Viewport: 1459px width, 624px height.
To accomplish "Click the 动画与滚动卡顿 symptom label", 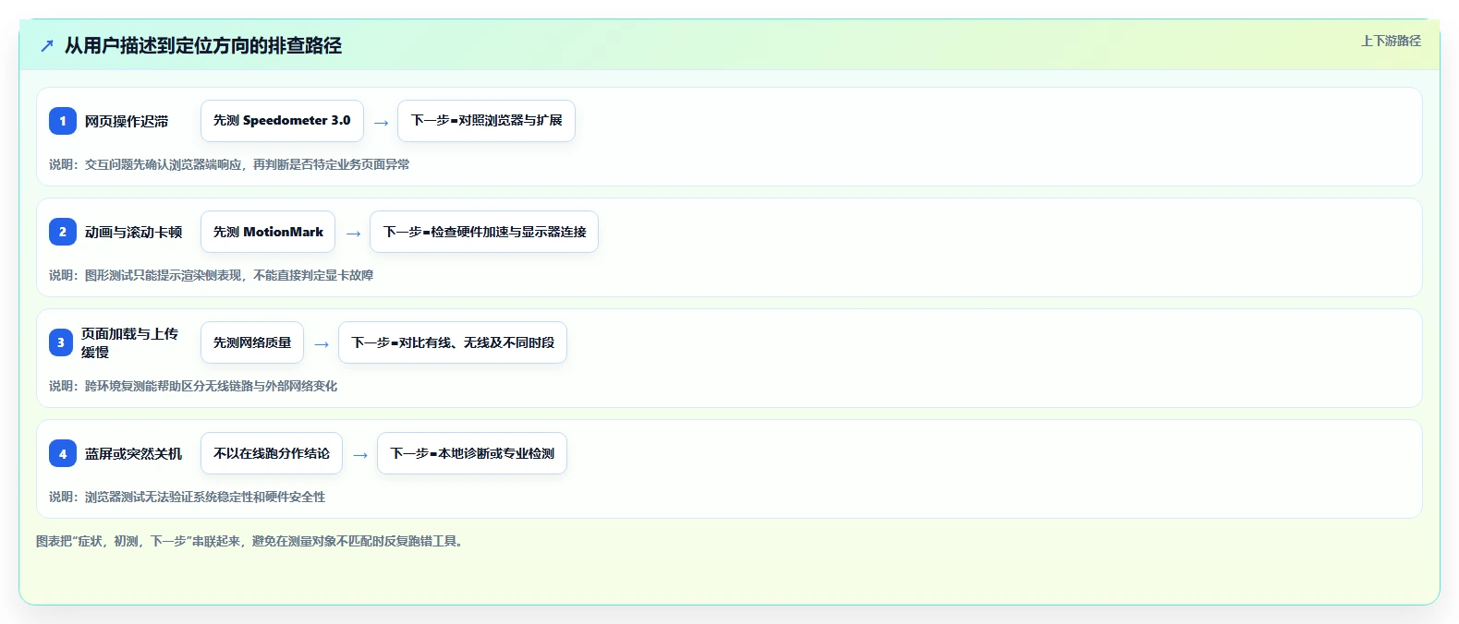I will [134, 232].
